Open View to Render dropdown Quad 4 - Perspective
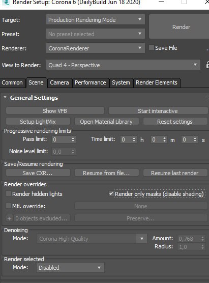This screenshot has height=283, width=209. point(123,65)
